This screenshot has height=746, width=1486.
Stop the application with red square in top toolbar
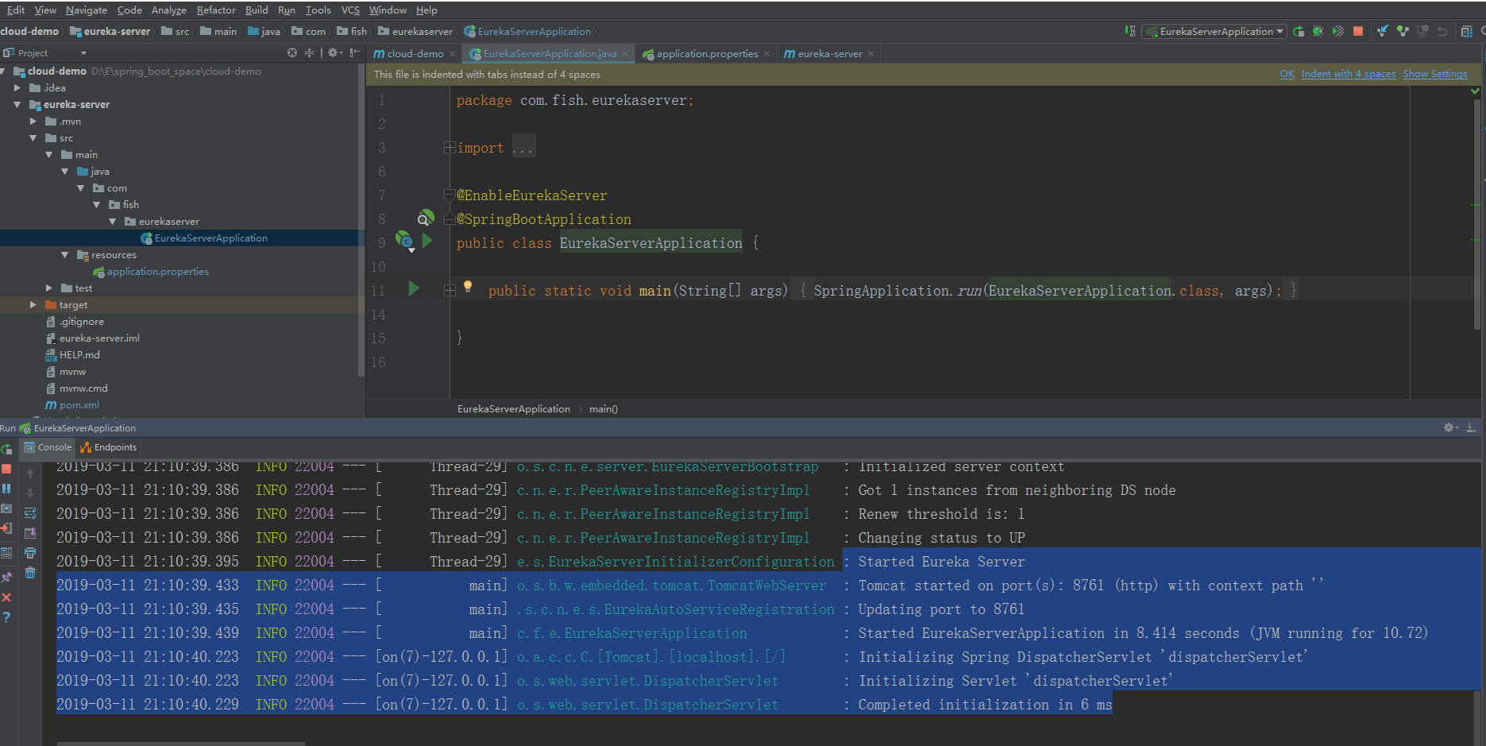click(x=1358, y=31)
